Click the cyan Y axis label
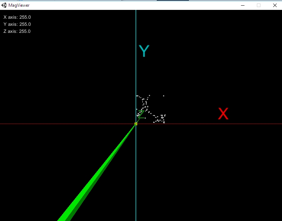This screenshot has width=282, height=221. click(144, 51)
